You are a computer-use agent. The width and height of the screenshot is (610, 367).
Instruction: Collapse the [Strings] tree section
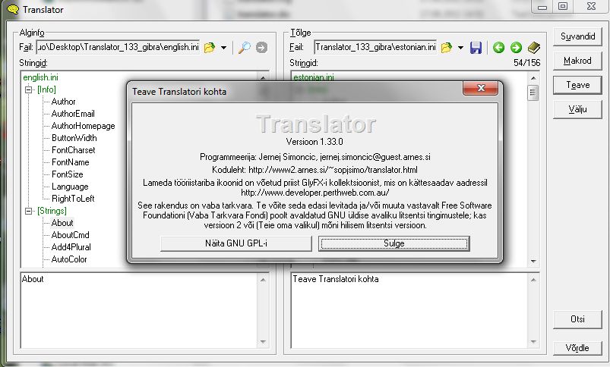(28, 211)
